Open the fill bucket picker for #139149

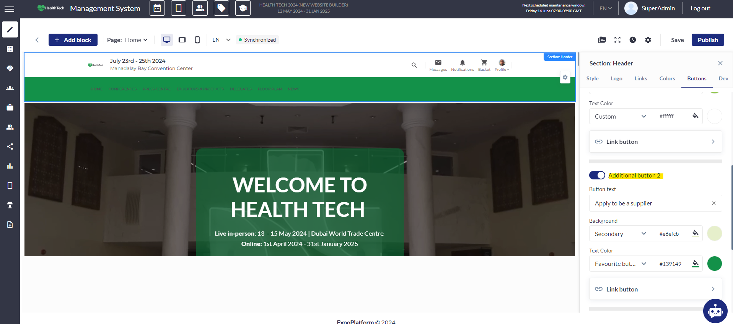pyautogui.click(x=696, y=264)
